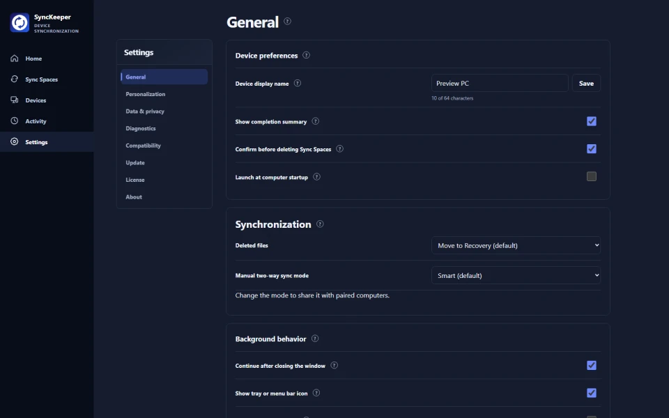The width and height of the screenshot is (669, 418).
Task: Open help icon beside Background behavior
Action: [315, 339]
